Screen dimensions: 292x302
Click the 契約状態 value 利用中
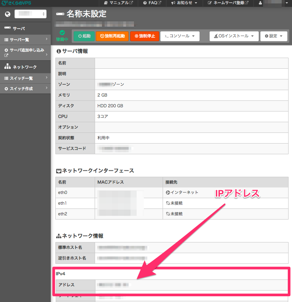(103, 138)
